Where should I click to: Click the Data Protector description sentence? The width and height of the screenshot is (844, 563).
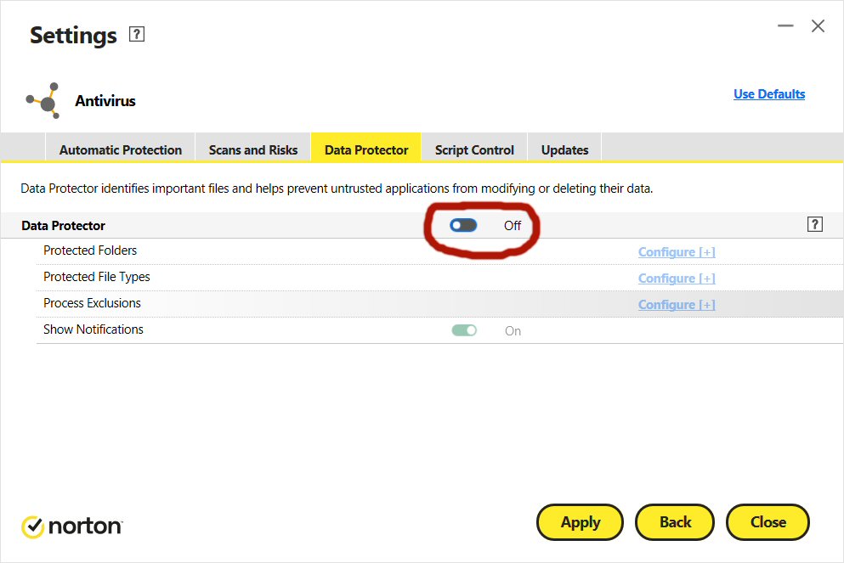(337, 189)
